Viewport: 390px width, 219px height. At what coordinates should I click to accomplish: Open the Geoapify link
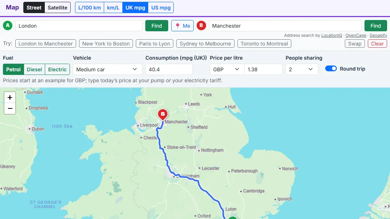378,35
